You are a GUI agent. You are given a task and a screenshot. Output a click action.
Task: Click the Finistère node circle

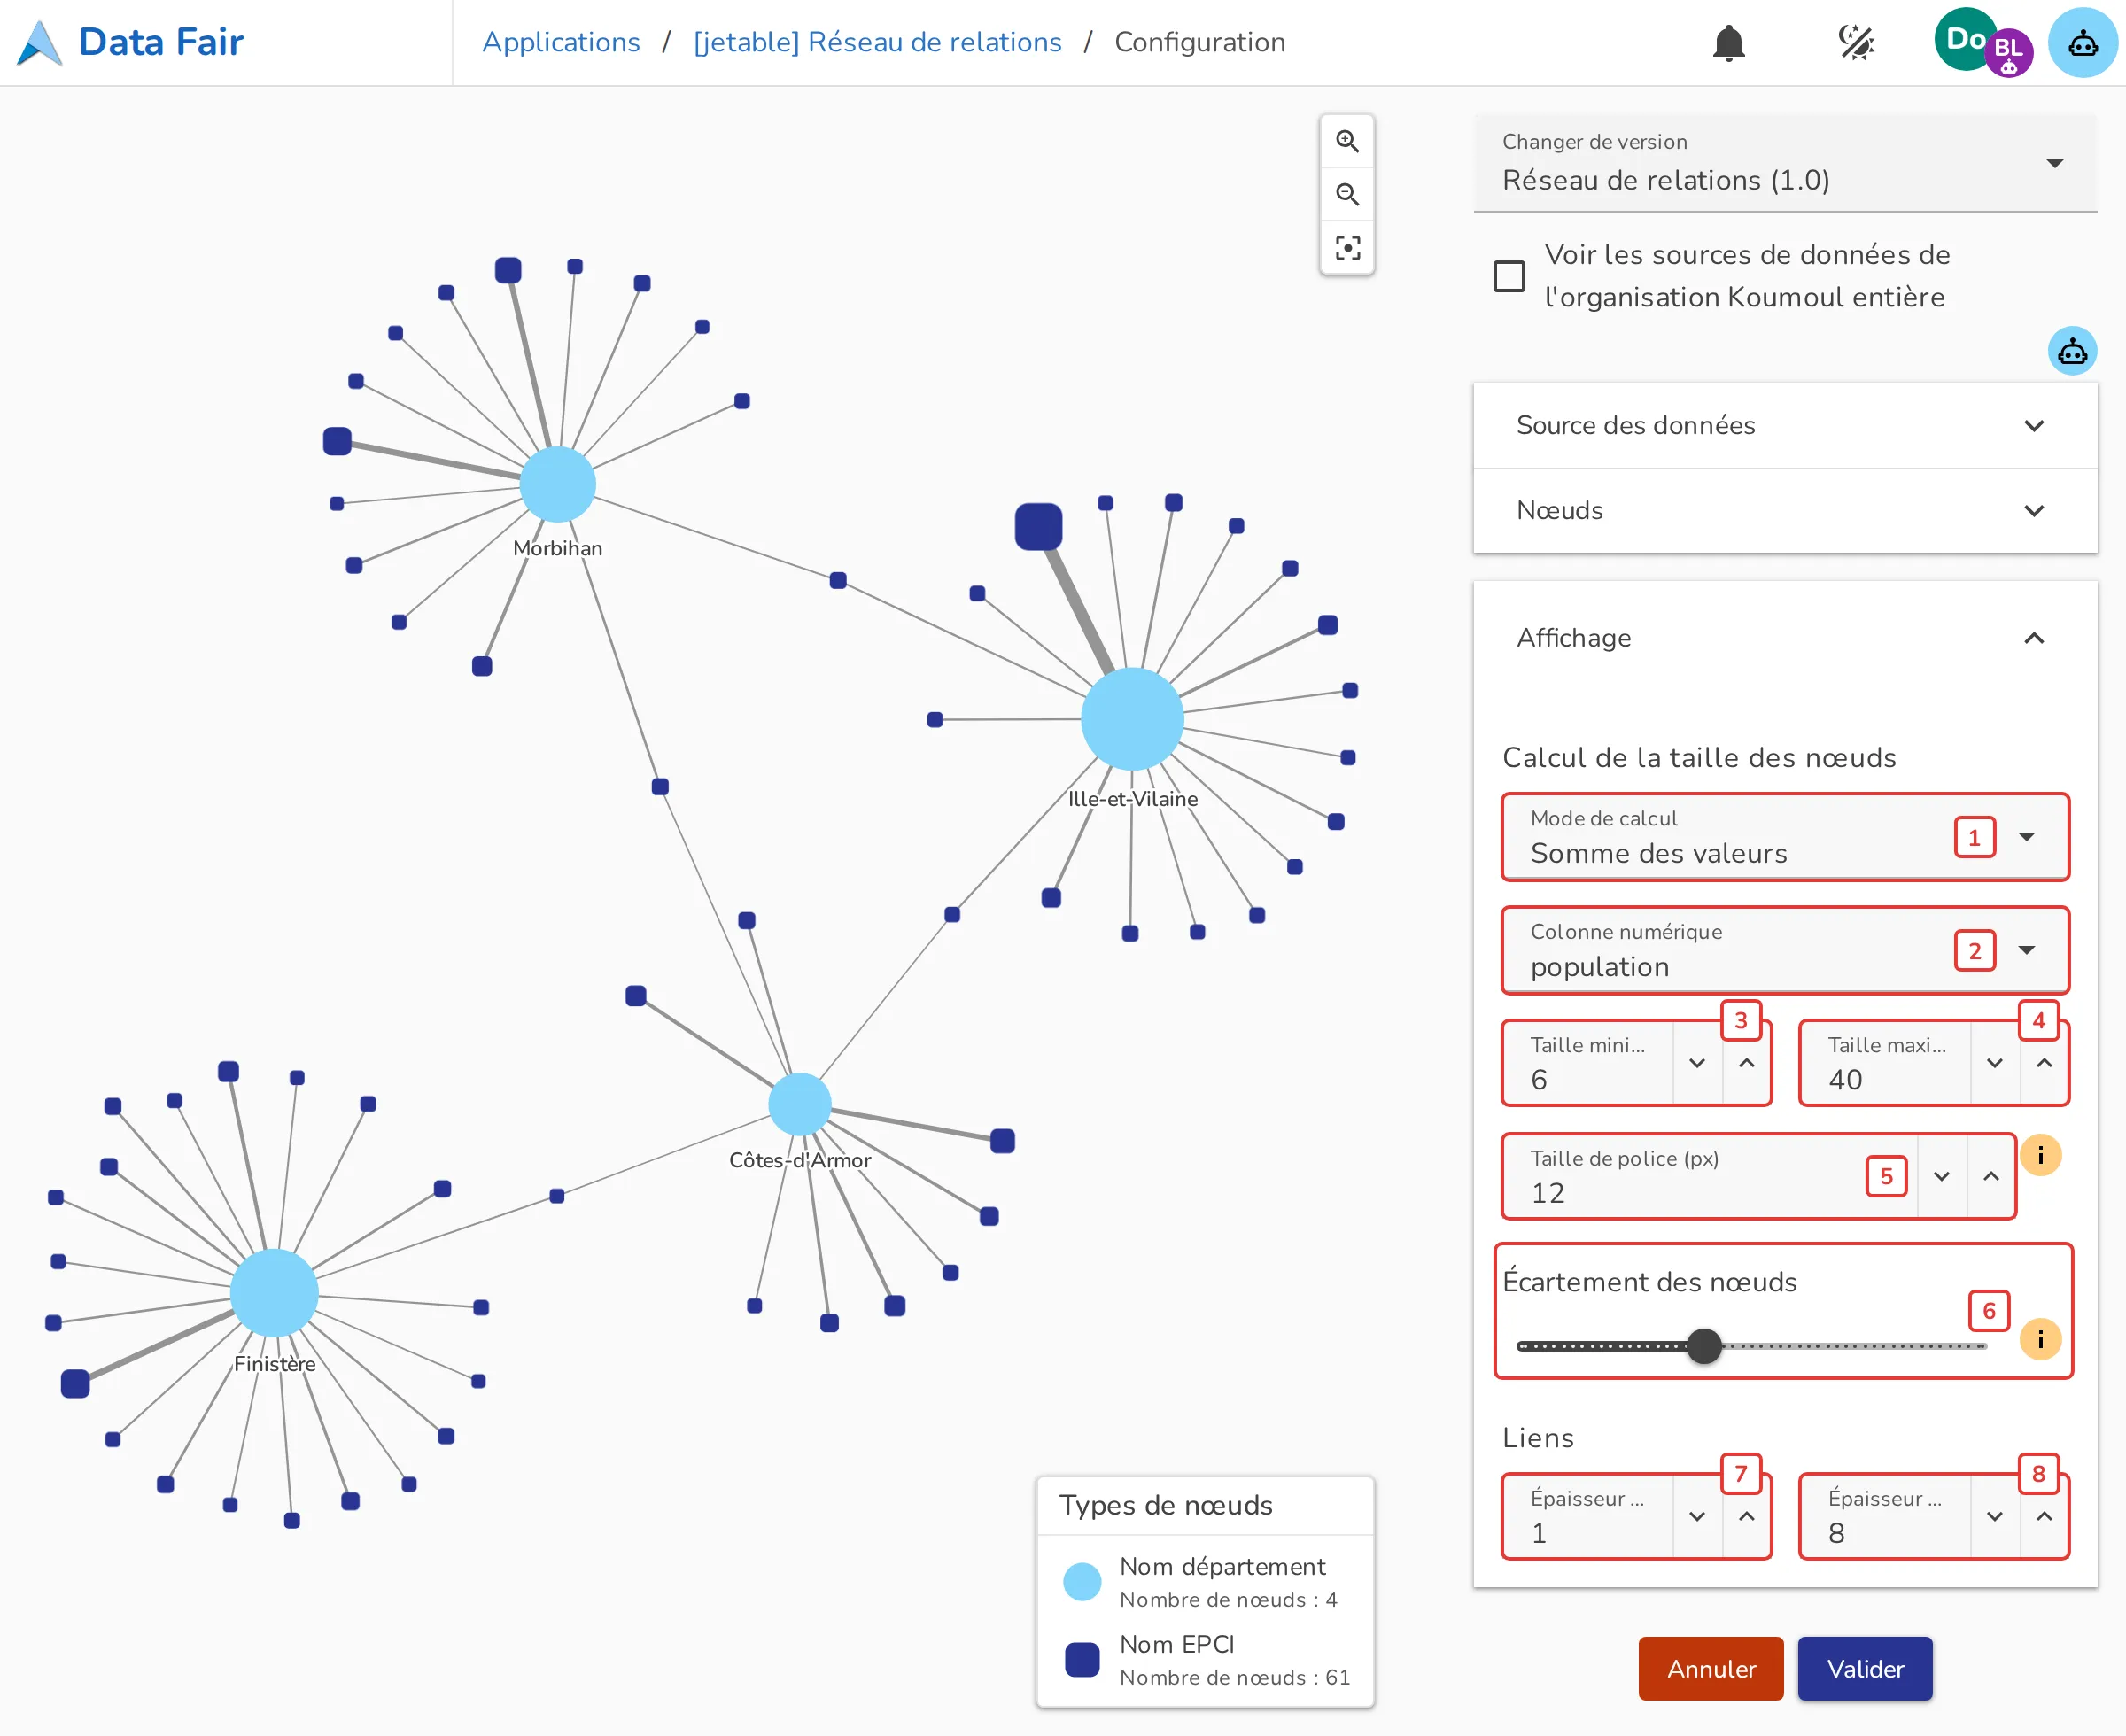click(274, 1293)
